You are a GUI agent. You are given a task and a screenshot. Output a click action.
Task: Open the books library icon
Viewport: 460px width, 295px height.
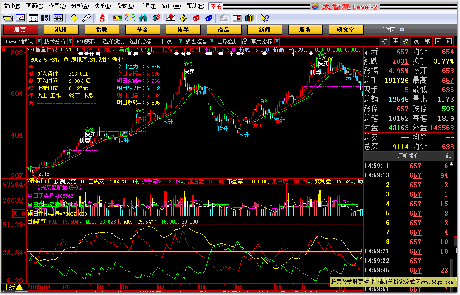click(249, 18)
